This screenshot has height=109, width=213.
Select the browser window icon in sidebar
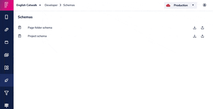6,42
